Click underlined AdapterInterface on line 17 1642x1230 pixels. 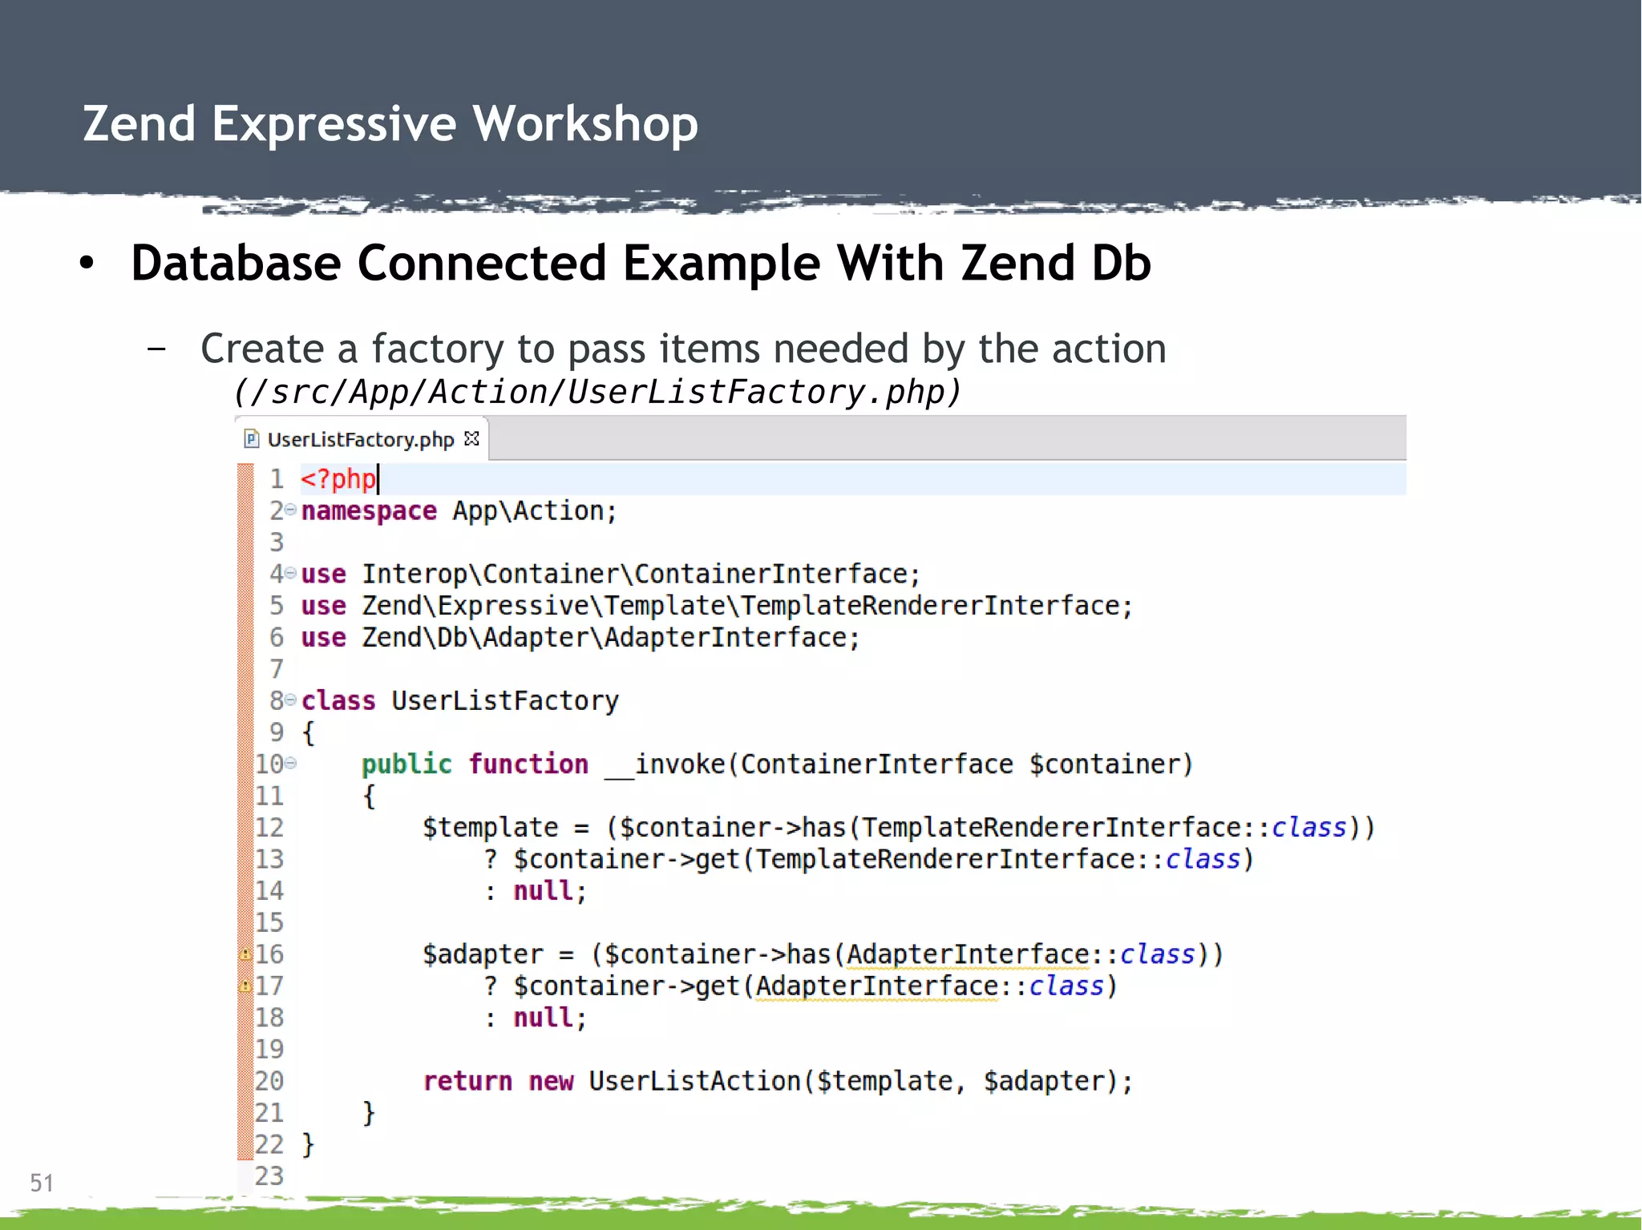876,986
